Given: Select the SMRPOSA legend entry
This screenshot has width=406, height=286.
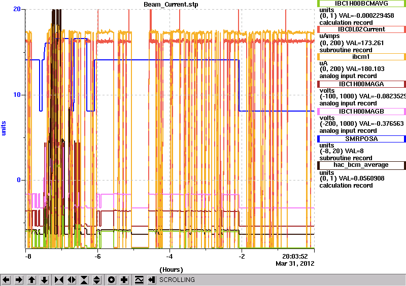Looking at the screenshot, I should [361, 139].
